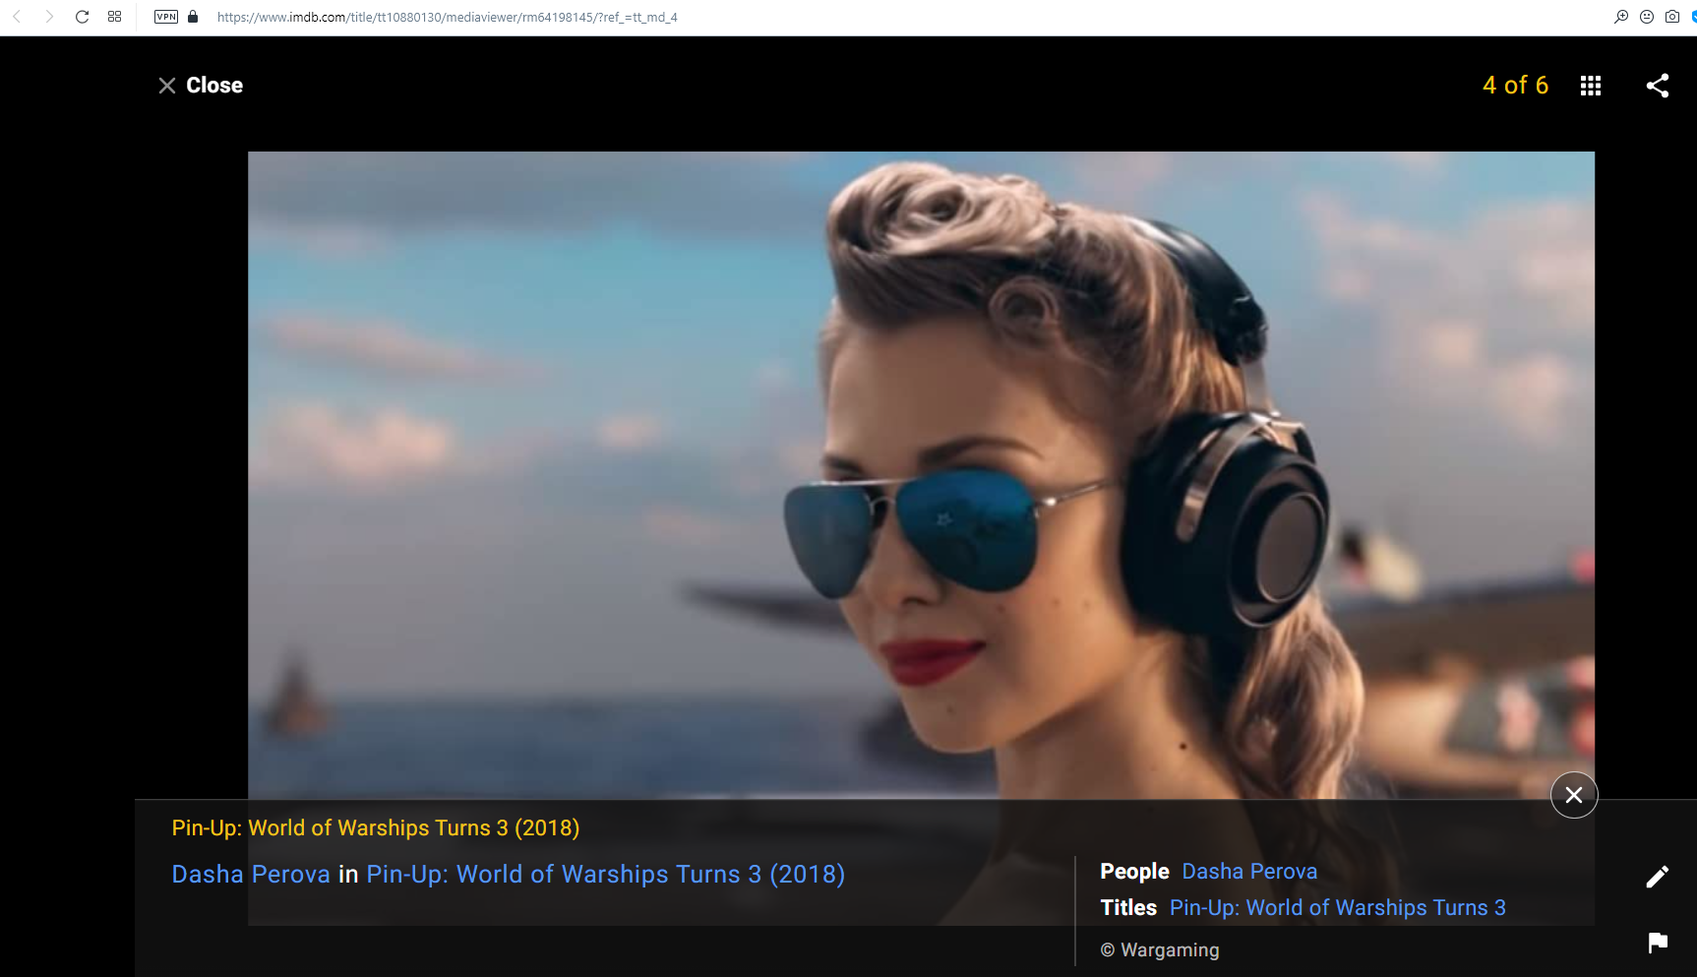
Task: Open Dasha Perova link in caption sentence
Action: 251,875
